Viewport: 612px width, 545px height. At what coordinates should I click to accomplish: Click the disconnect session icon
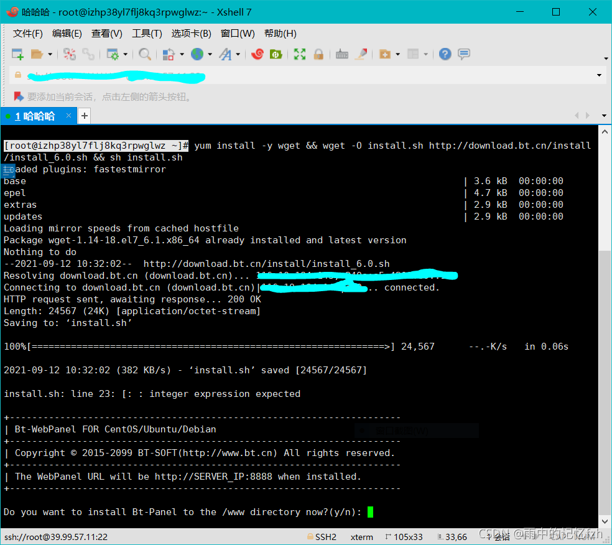[x=70, y=54]
